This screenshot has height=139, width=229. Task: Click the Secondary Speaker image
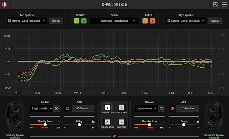coord(214,116)
